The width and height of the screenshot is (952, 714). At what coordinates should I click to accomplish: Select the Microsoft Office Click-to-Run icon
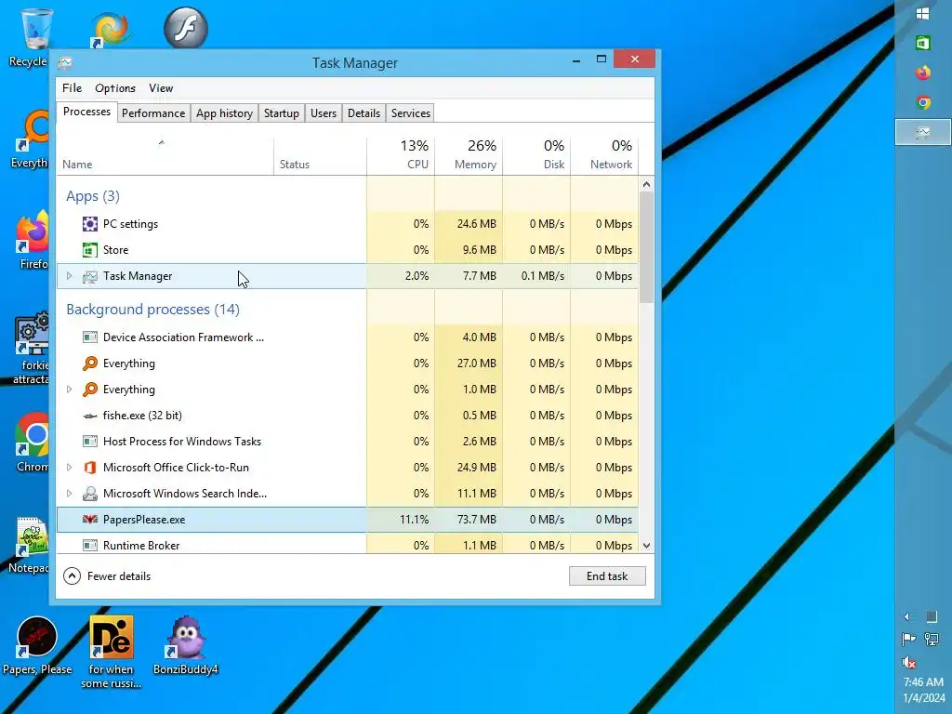point(90,468)
